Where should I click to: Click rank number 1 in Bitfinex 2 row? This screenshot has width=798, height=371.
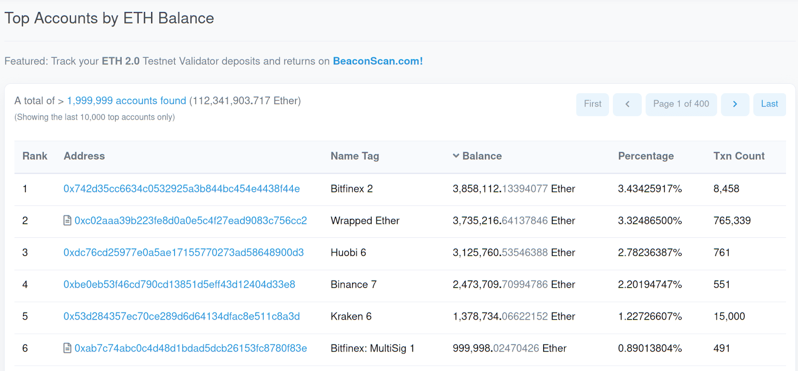click(25, 188)
